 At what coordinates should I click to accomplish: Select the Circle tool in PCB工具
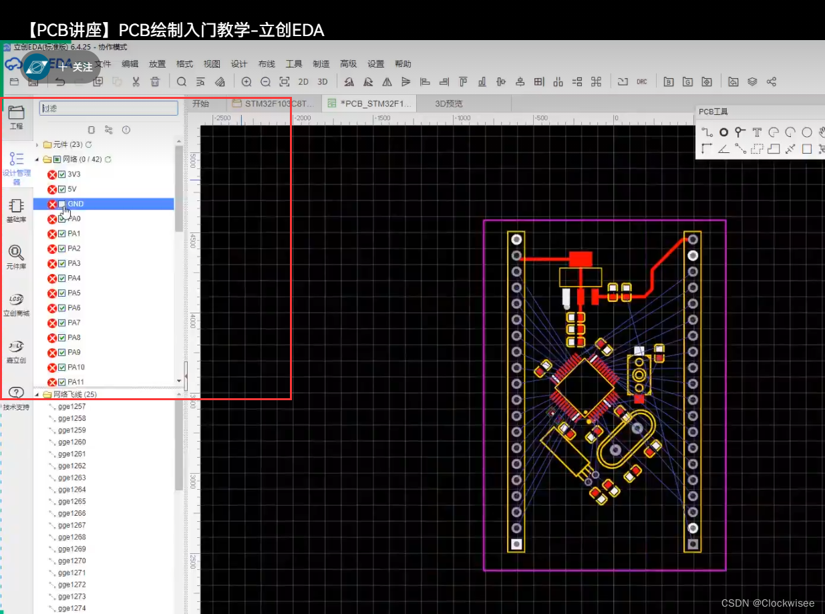tap(807, 132)
